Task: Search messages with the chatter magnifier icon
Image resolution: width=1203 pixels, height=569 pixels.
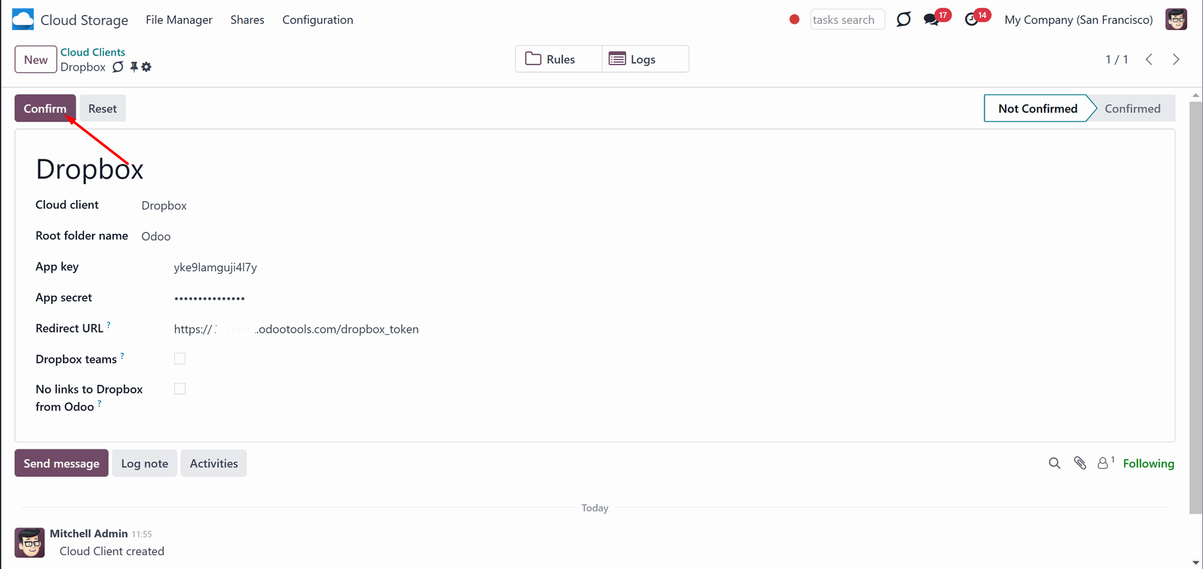Action: [x=1055, y=463]
